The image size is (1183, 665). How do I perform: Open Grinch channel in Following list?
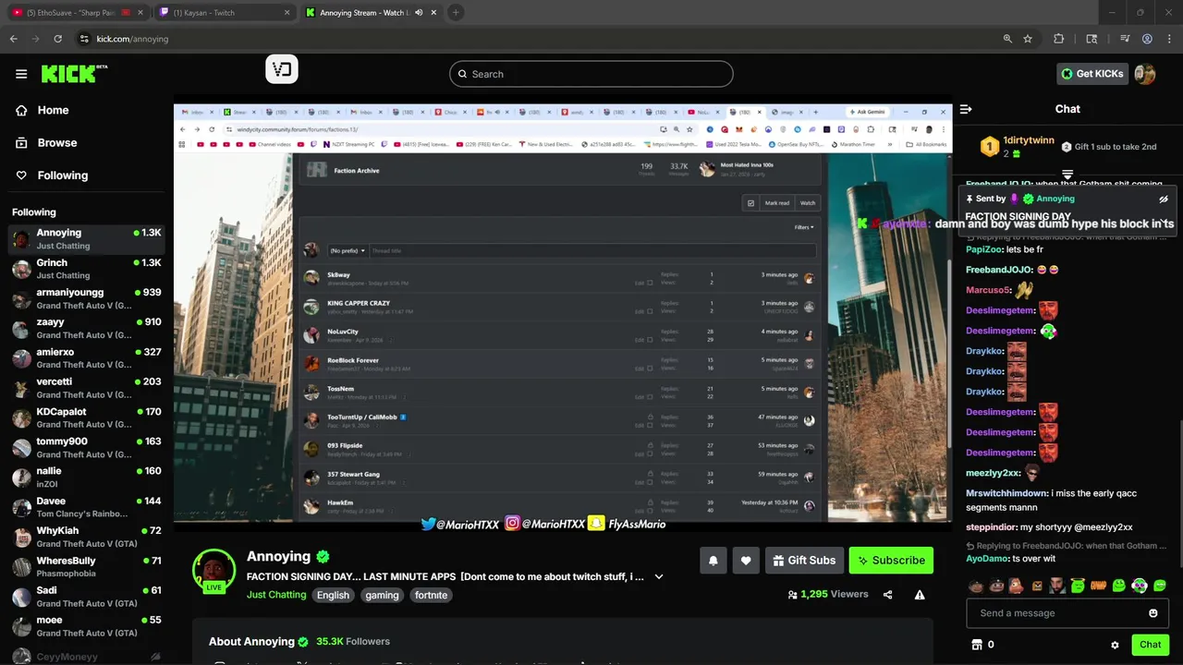(x=86, y=269)
